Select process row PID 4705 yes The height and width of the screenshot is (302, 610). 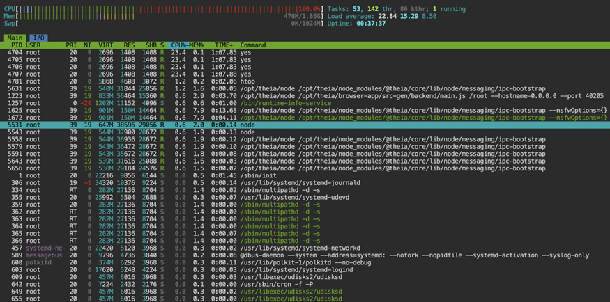click(305, 60)
